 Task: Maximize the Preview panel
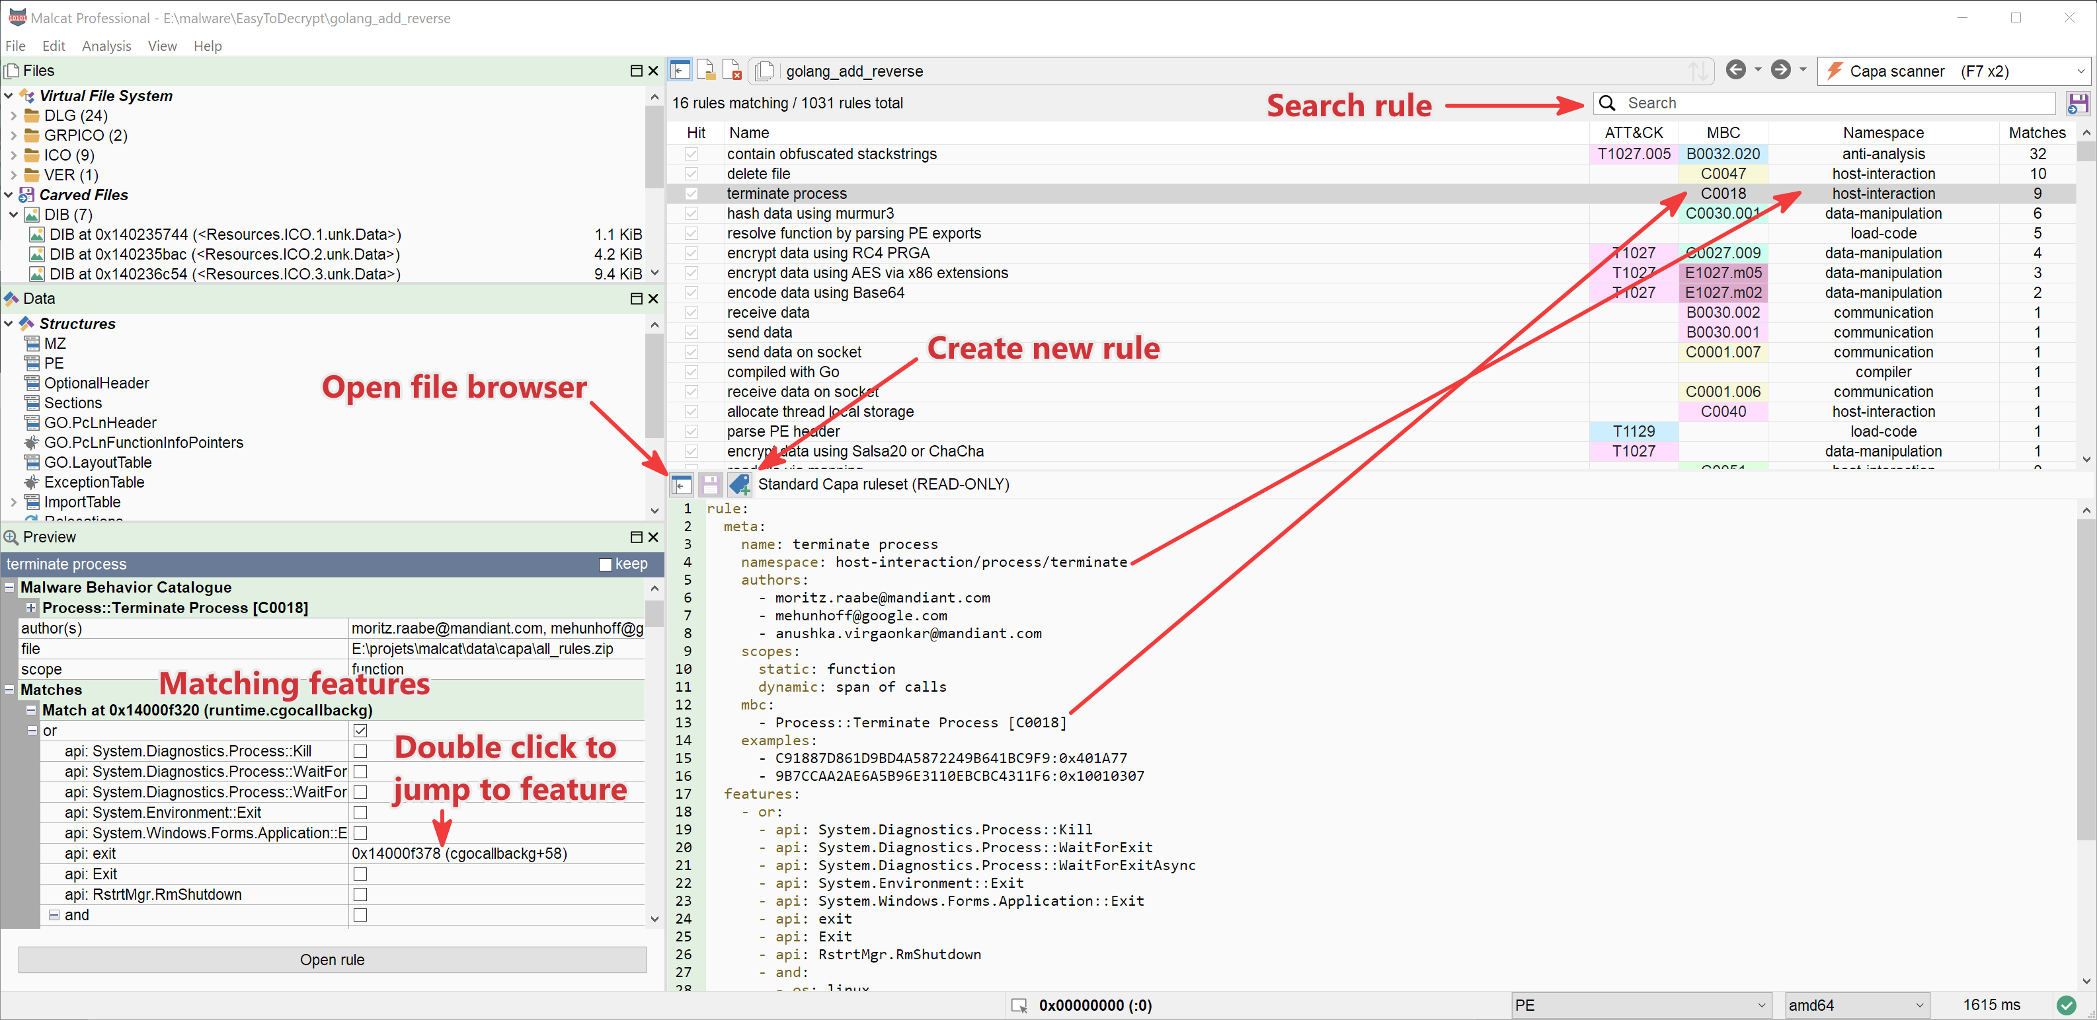[x=637, y=537]
